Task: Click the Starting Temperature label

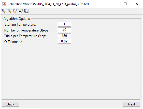Action: click(x=20, y=24)
